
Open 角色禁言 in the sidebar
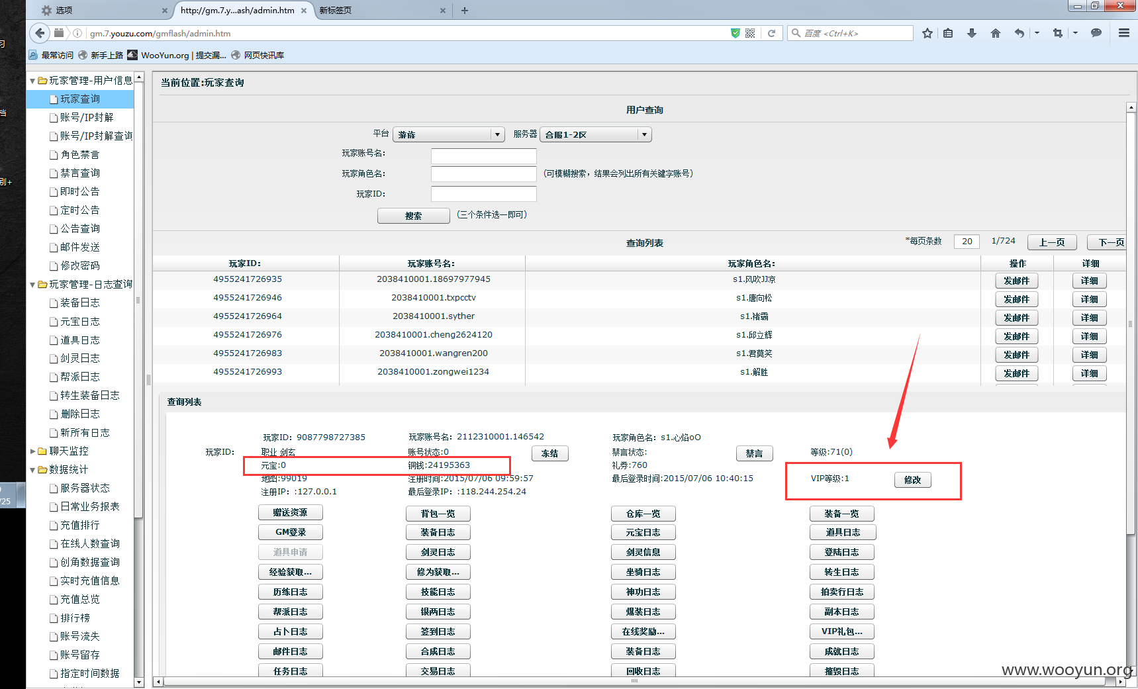(x=80, y=155)
